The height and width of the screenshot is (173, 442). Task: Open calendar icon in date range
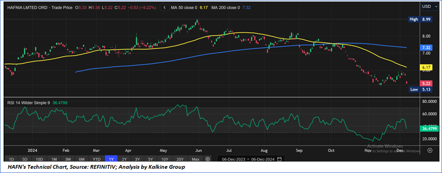click(x=279, y=159)
